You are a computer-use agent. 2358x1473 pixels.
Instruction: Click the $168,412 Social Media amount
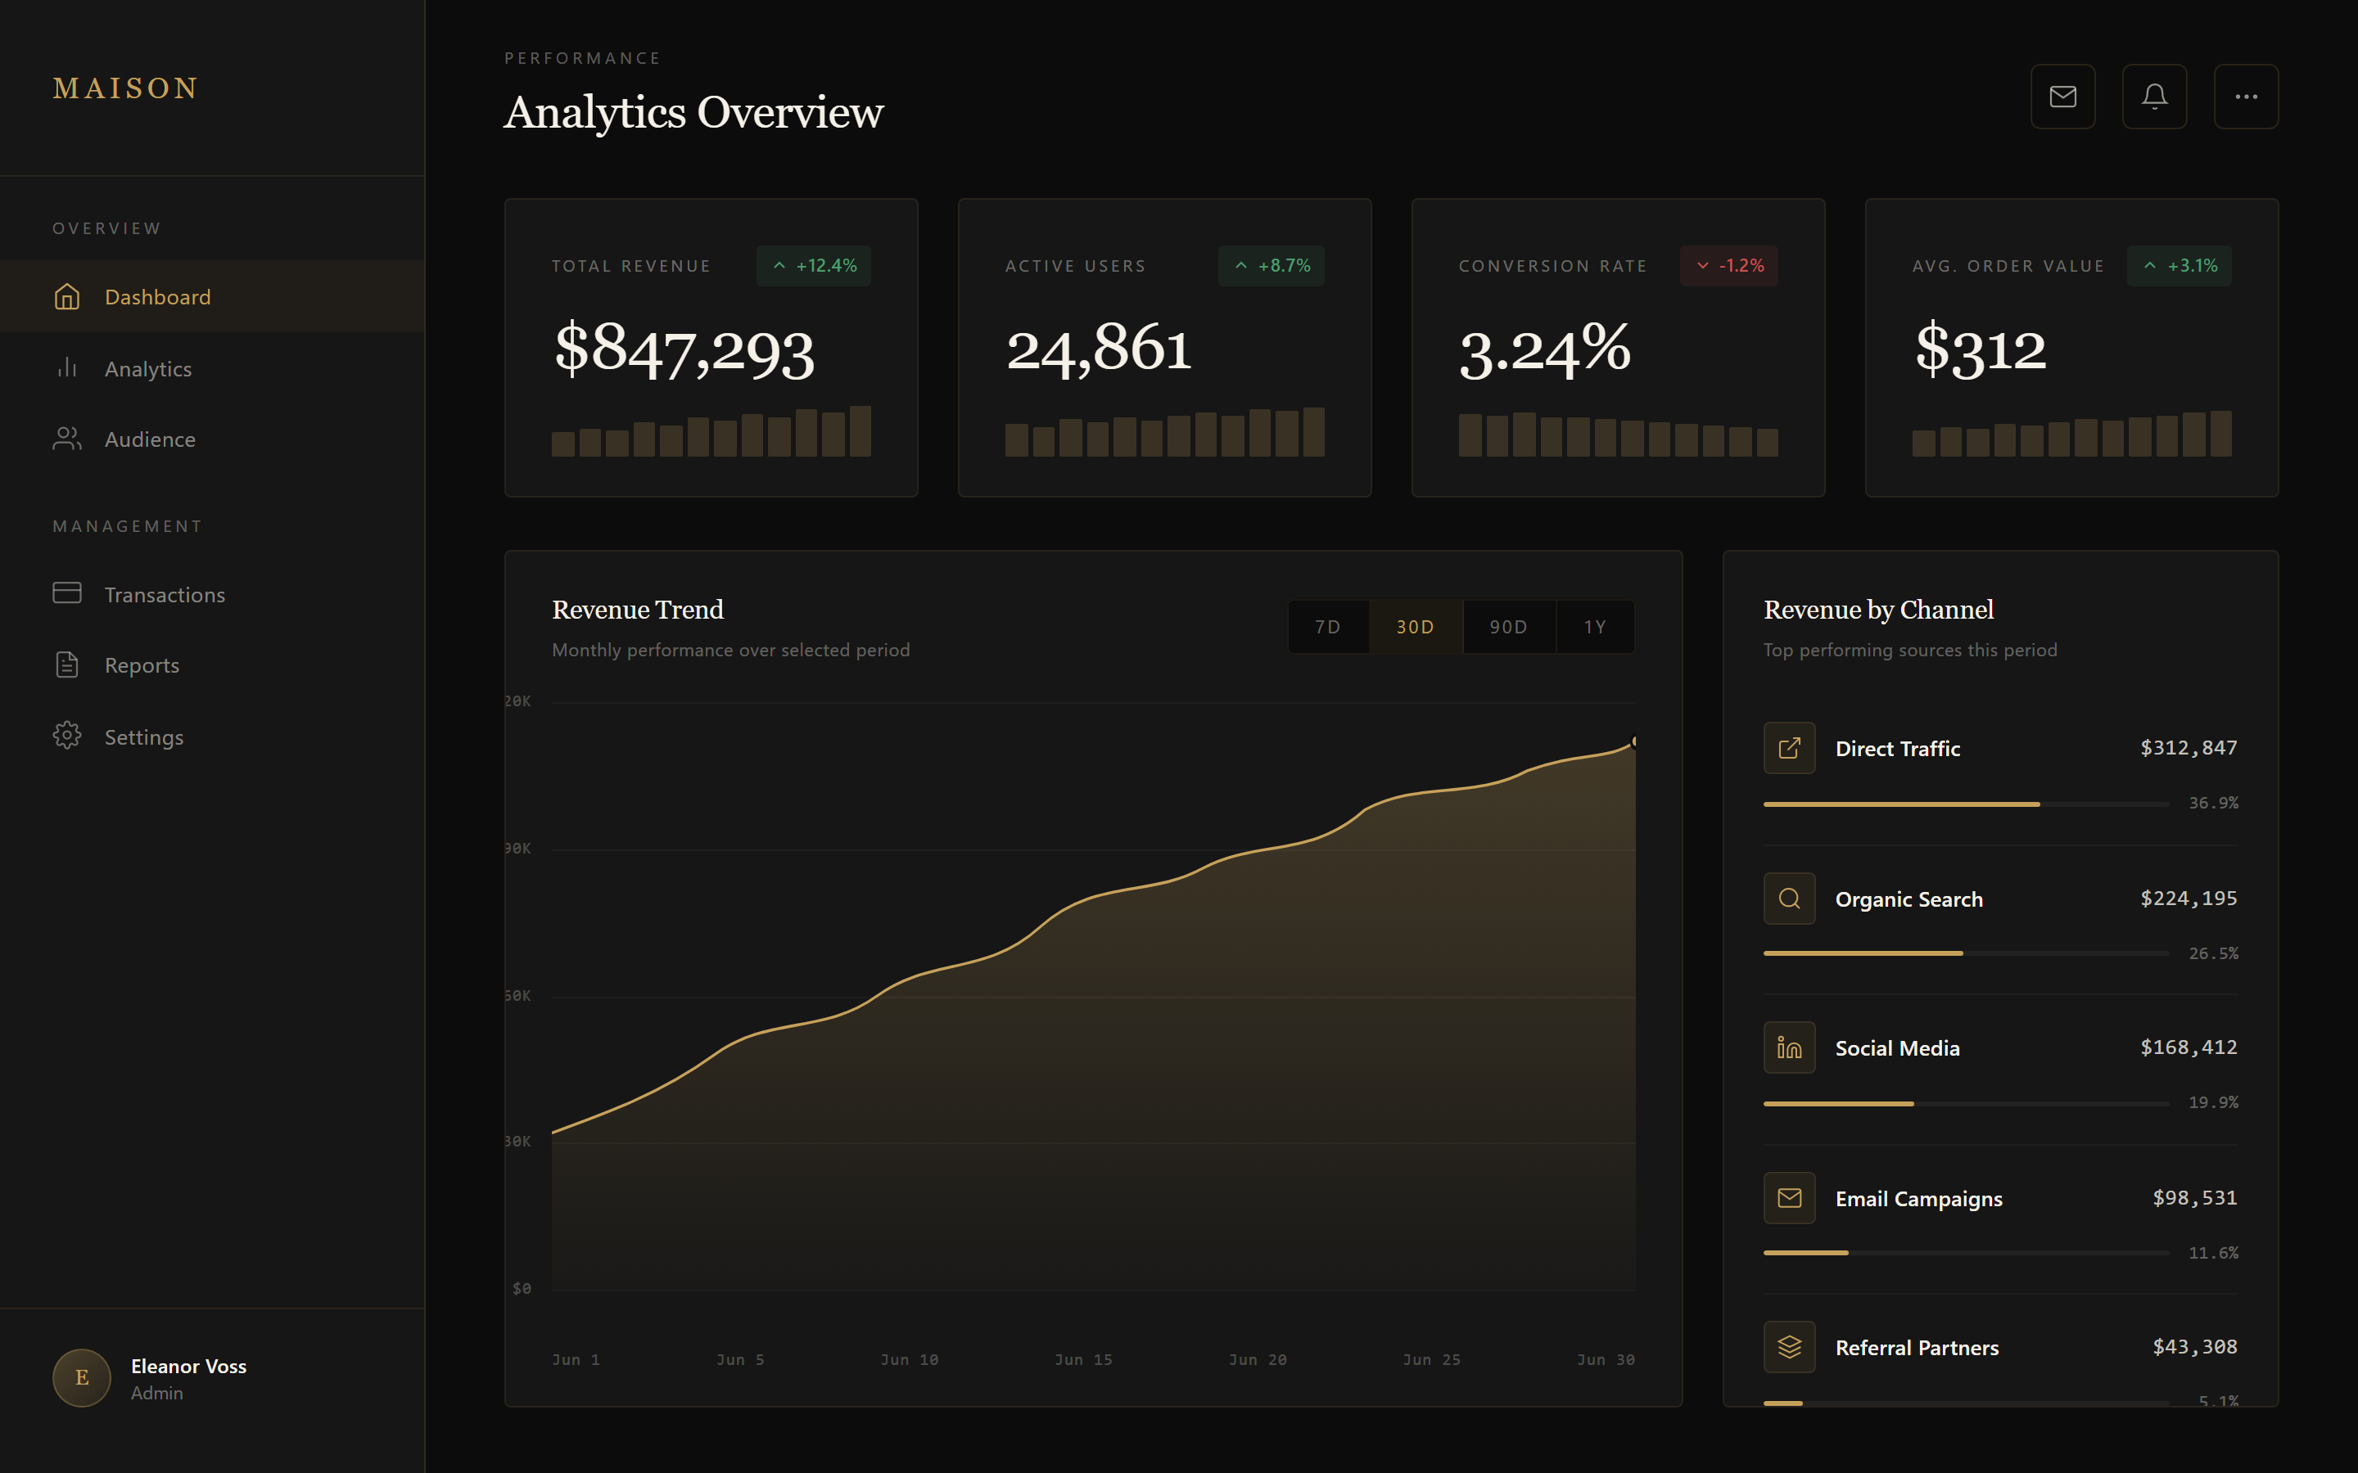pos(2189,1047)
